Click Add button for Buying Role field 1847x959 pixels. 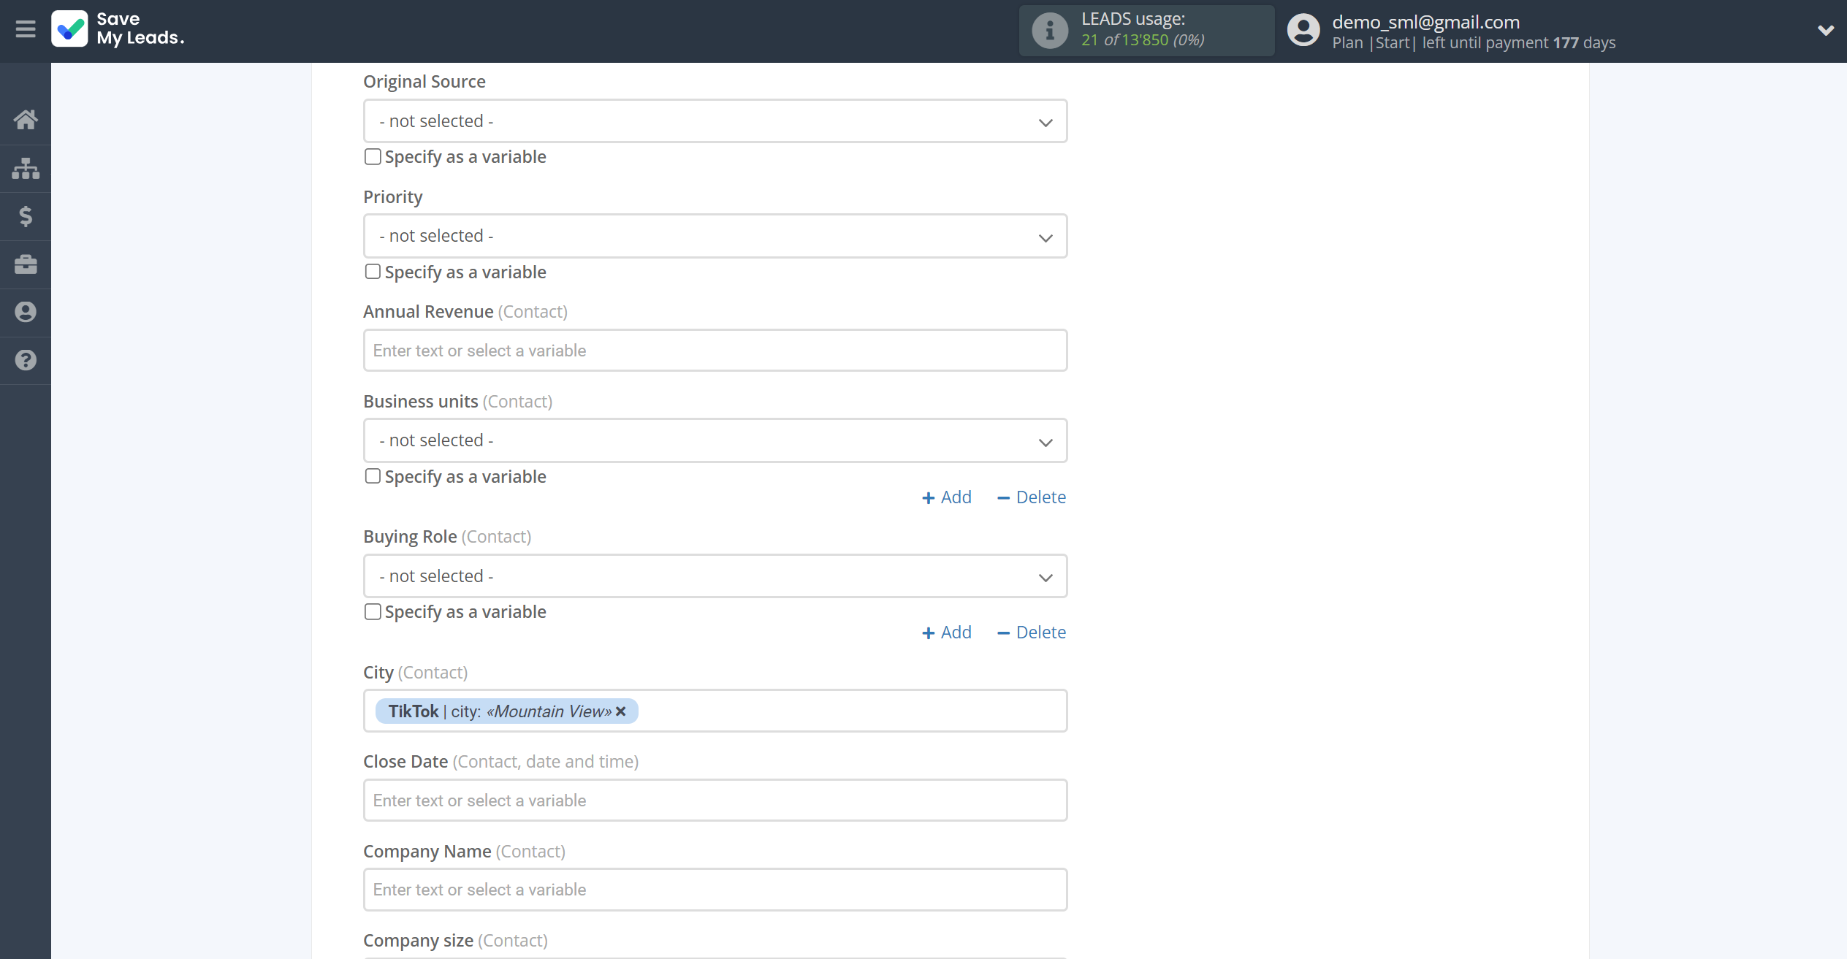(x=947, y=632)
